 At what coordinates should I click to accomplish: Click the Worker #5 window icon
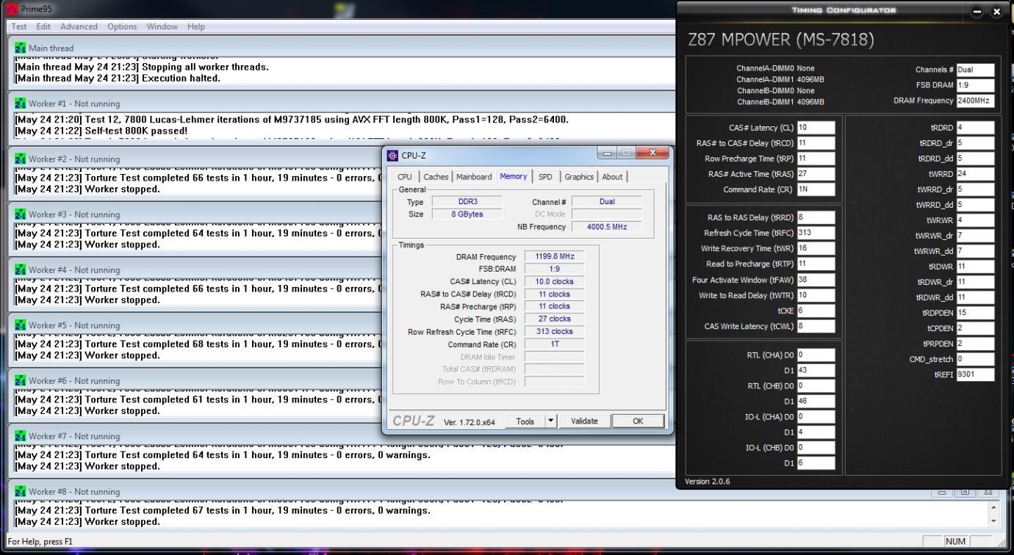[21, 325]
